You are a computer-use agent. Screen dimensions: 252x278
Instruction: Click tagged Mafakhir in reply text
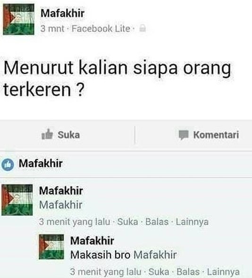coord(155,255)
